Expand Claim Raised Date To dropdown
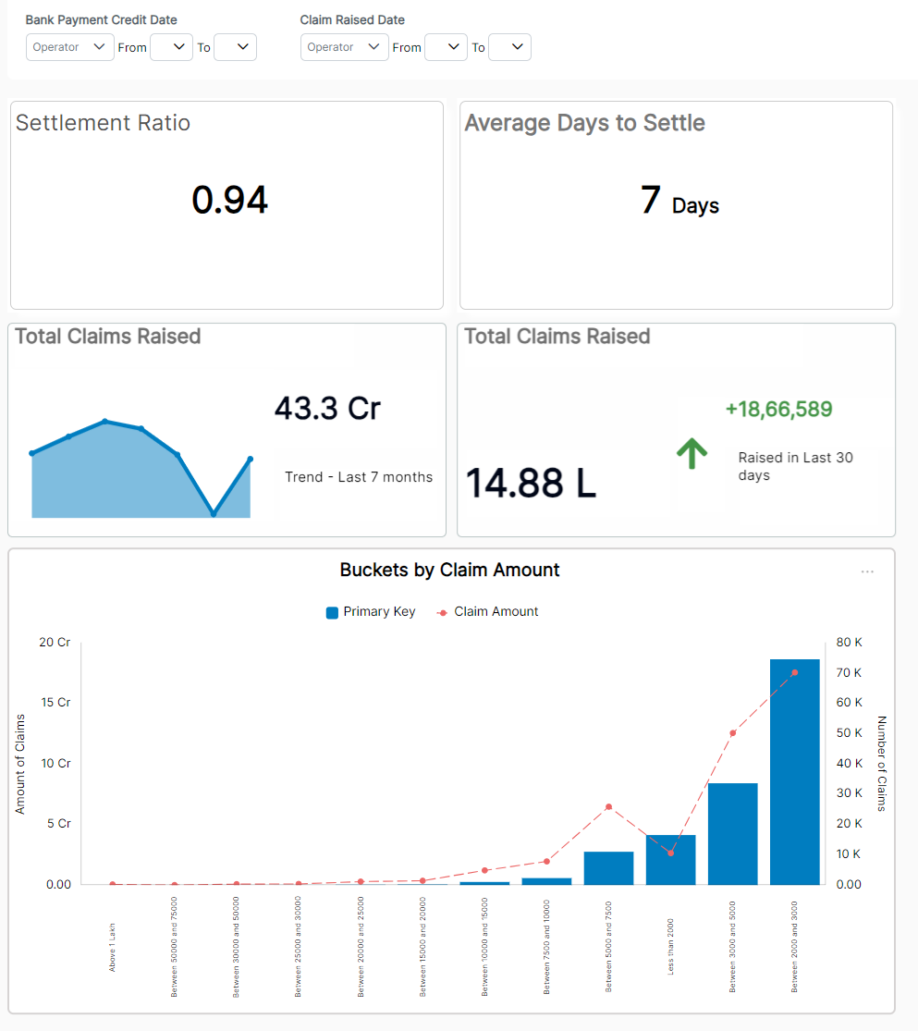 [x=509, y=47]
